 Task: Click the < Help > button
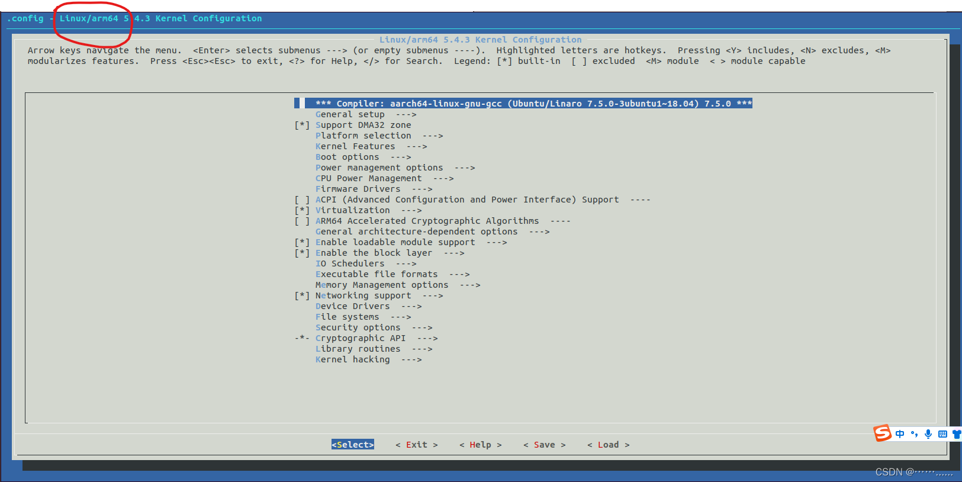pyautogui.click(x=481, y=445)
